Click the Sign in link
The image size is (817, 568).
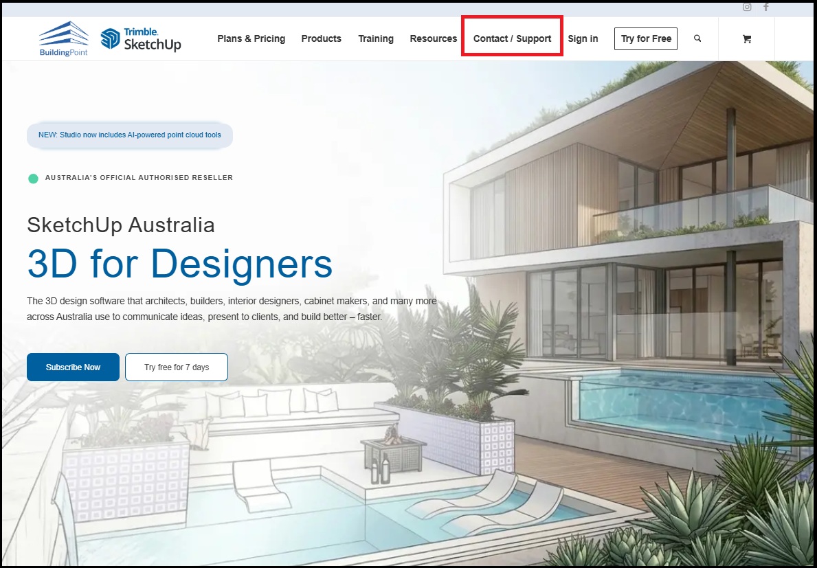pyautogui.click(x=583, y=38)
